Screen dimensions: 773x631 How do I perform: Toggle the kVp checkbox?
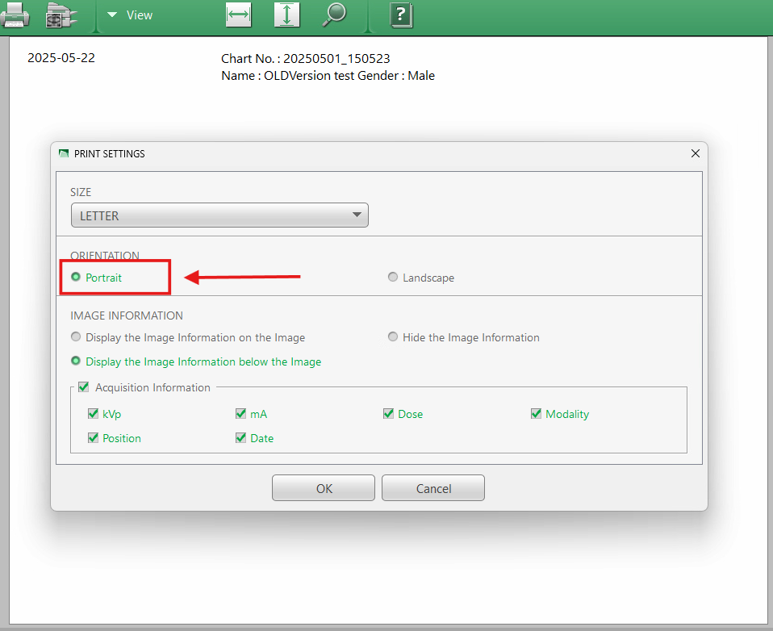tap(93, 414)
